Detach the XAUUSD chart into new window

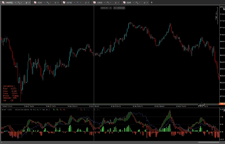click(x=27, y=3)
